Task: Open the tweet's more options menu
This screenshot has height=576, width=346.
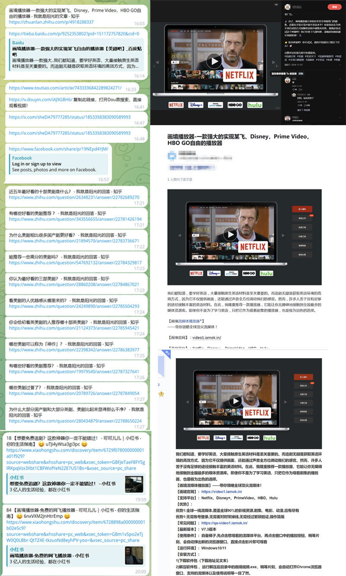Action: 340,65
